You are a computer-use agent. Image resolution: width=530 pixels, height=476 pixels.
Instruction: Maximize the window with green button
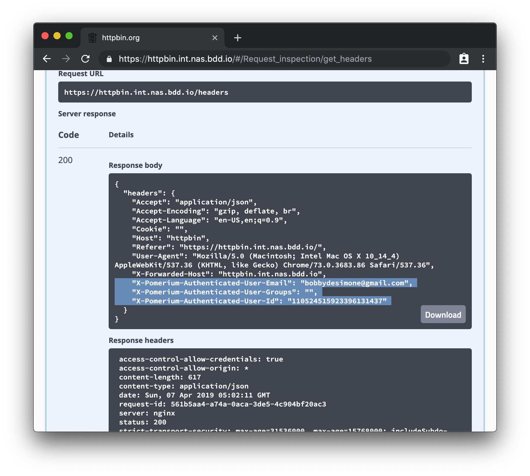[x=69, y=36]
